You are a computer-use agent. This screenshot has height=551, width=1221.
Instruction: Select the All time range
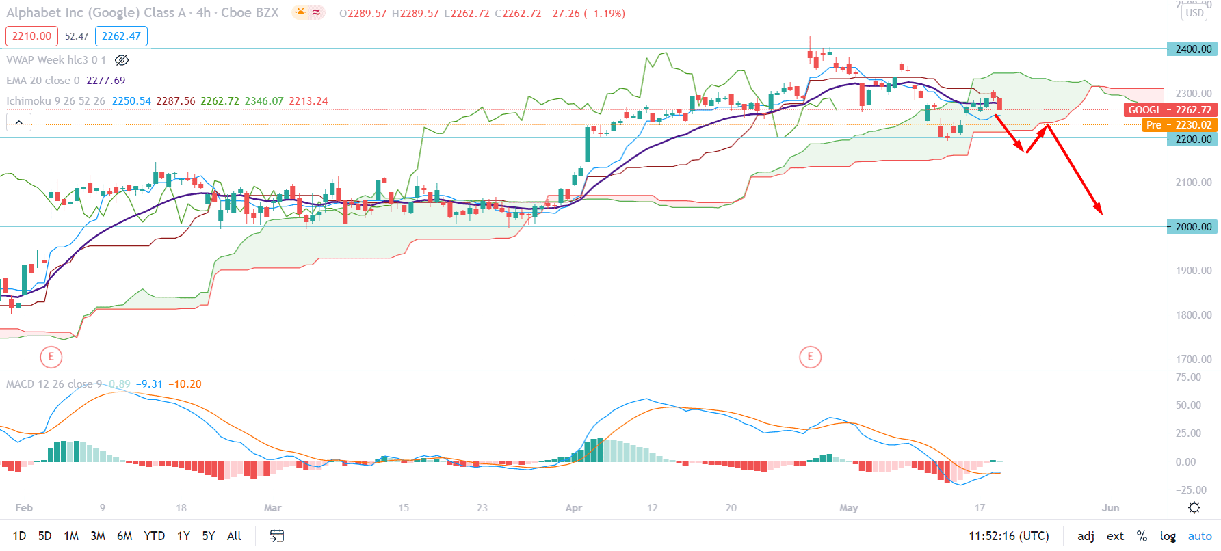[x=234, y=536]
